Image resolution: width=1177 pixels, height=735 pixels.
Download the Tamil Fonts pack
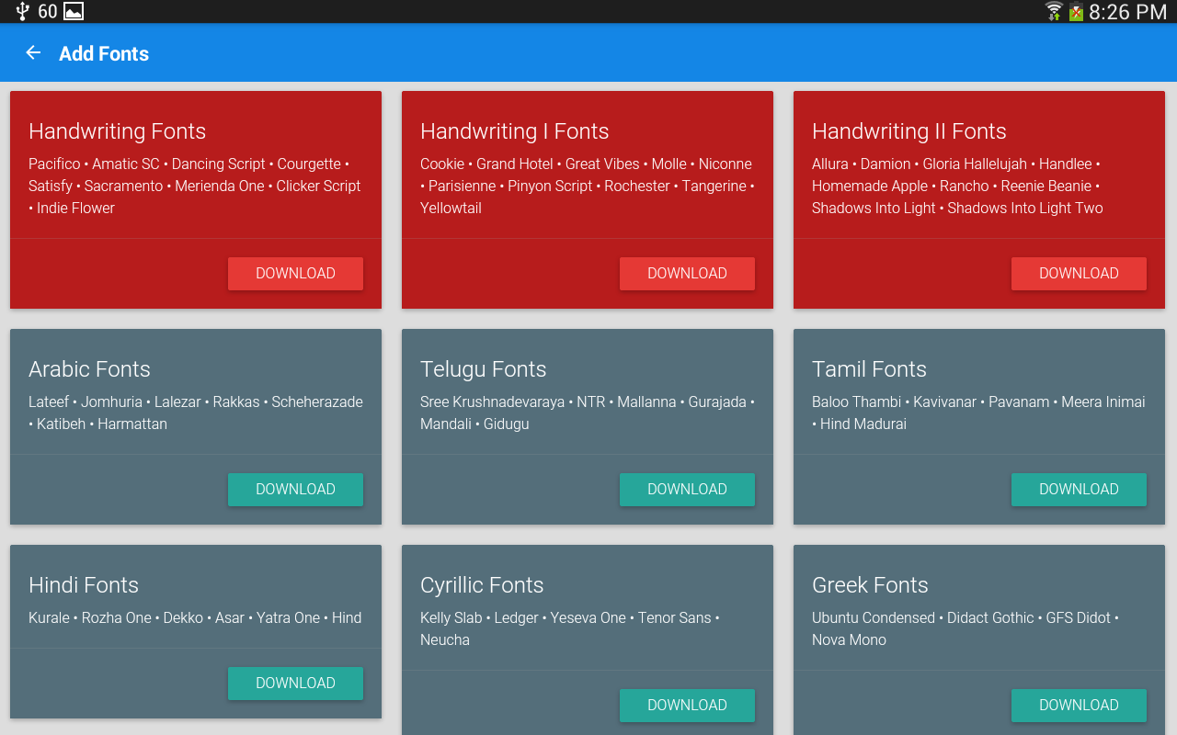tap(1079, 490)
